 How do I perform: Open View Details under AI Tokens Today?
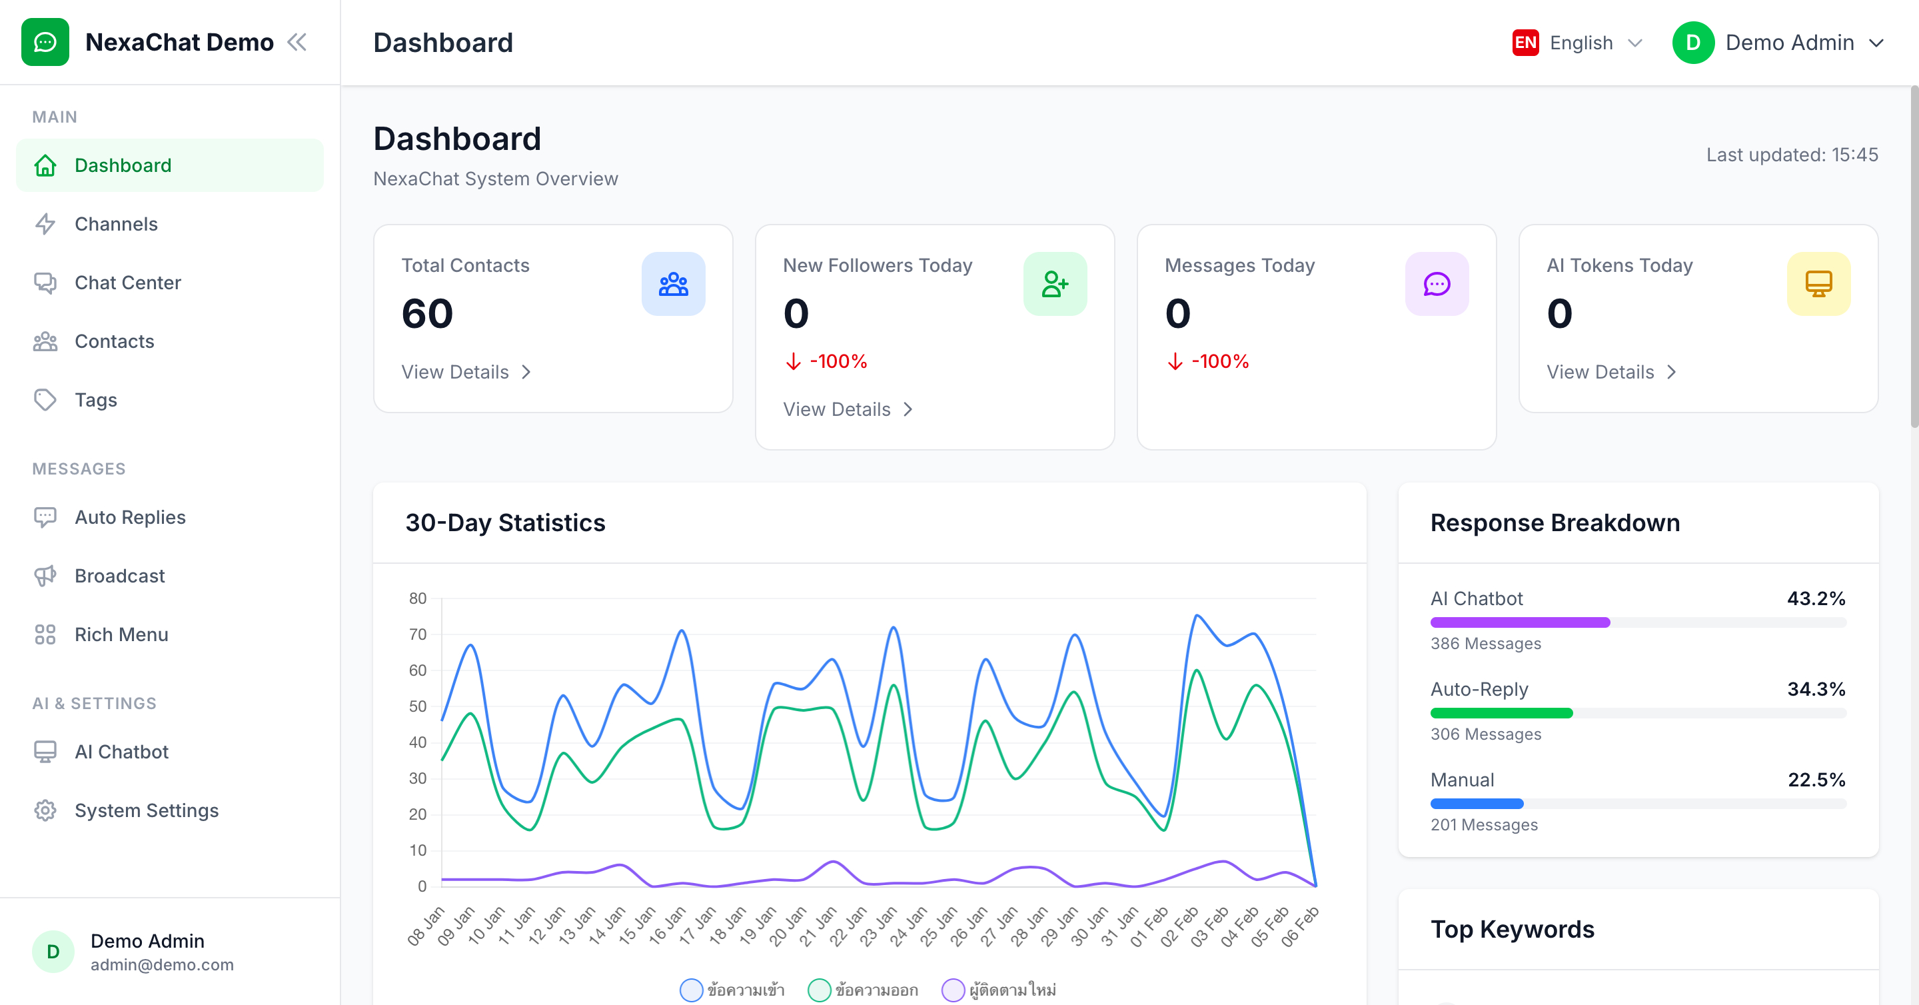coord(1611,372)
